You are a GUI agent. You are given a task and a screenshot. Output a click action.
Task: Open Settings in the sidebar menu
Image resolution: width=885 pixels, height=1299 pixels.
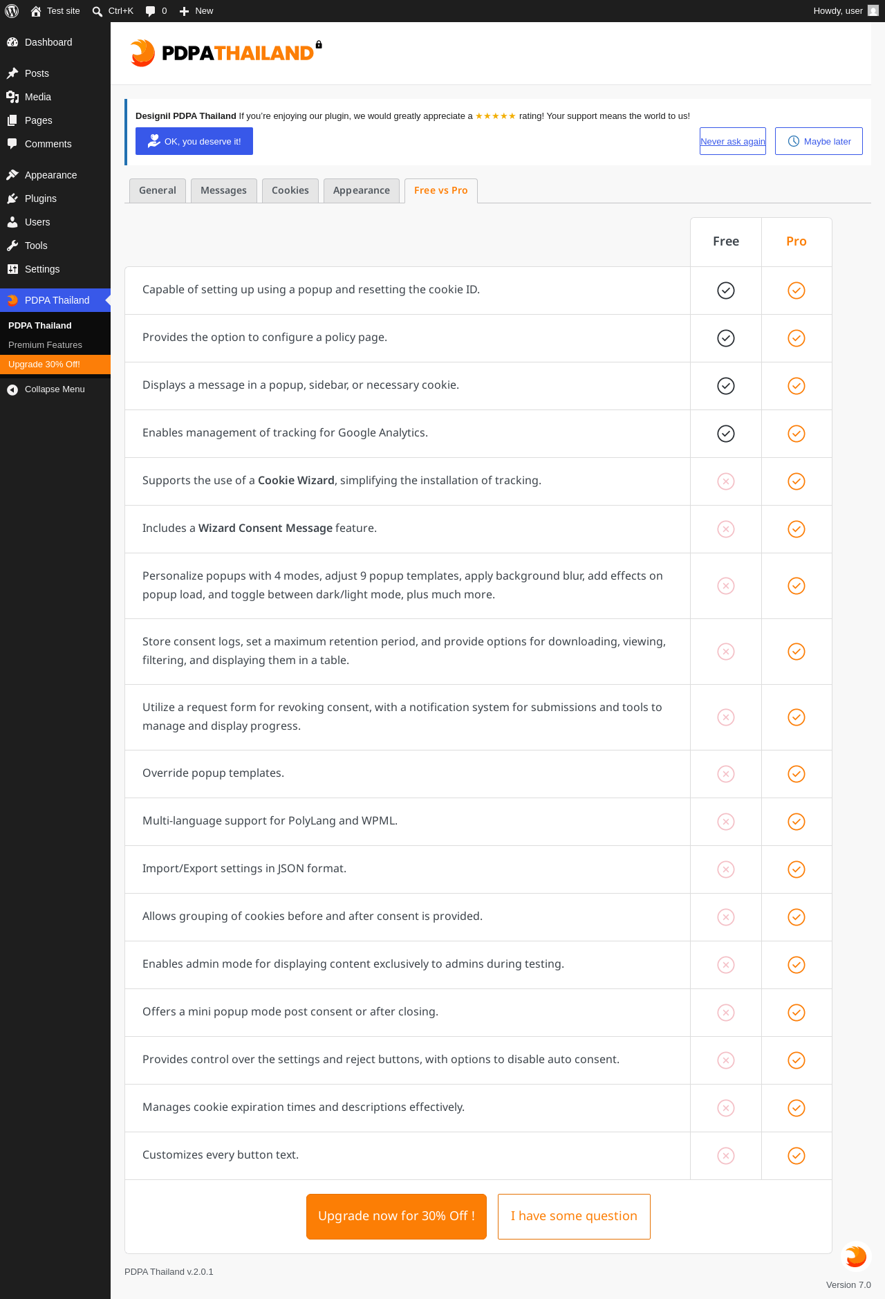point(55,269)
